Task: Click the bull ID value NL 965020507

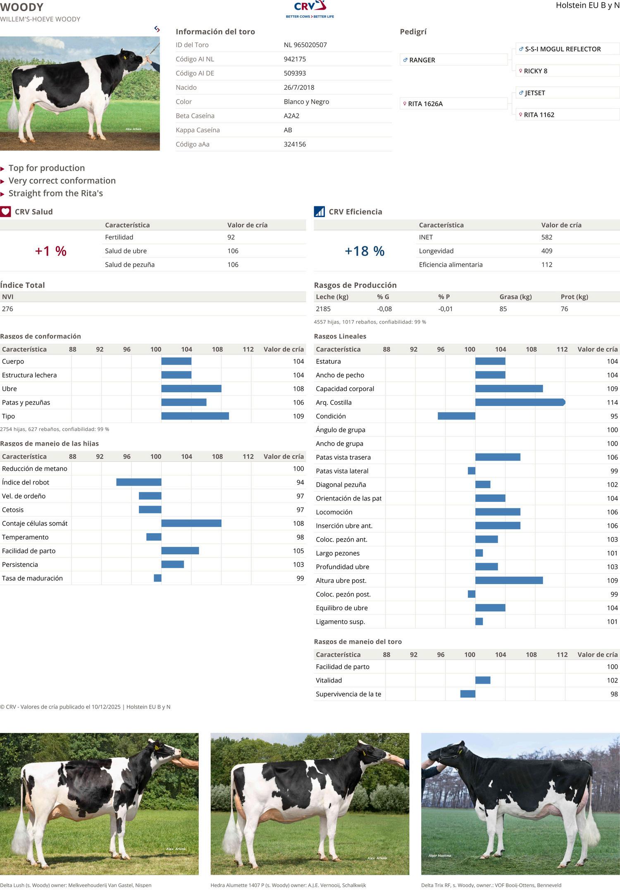Action: [305, 45]
